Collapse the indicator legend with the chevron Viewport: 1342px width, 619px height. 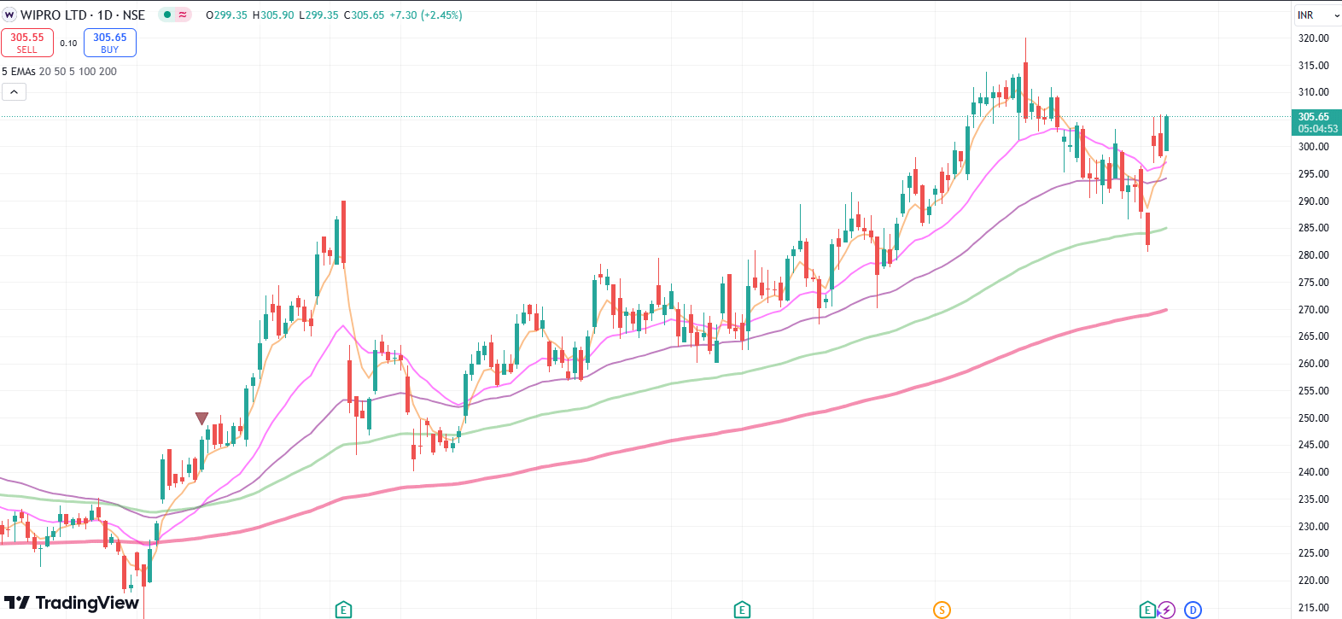[14, 92]
